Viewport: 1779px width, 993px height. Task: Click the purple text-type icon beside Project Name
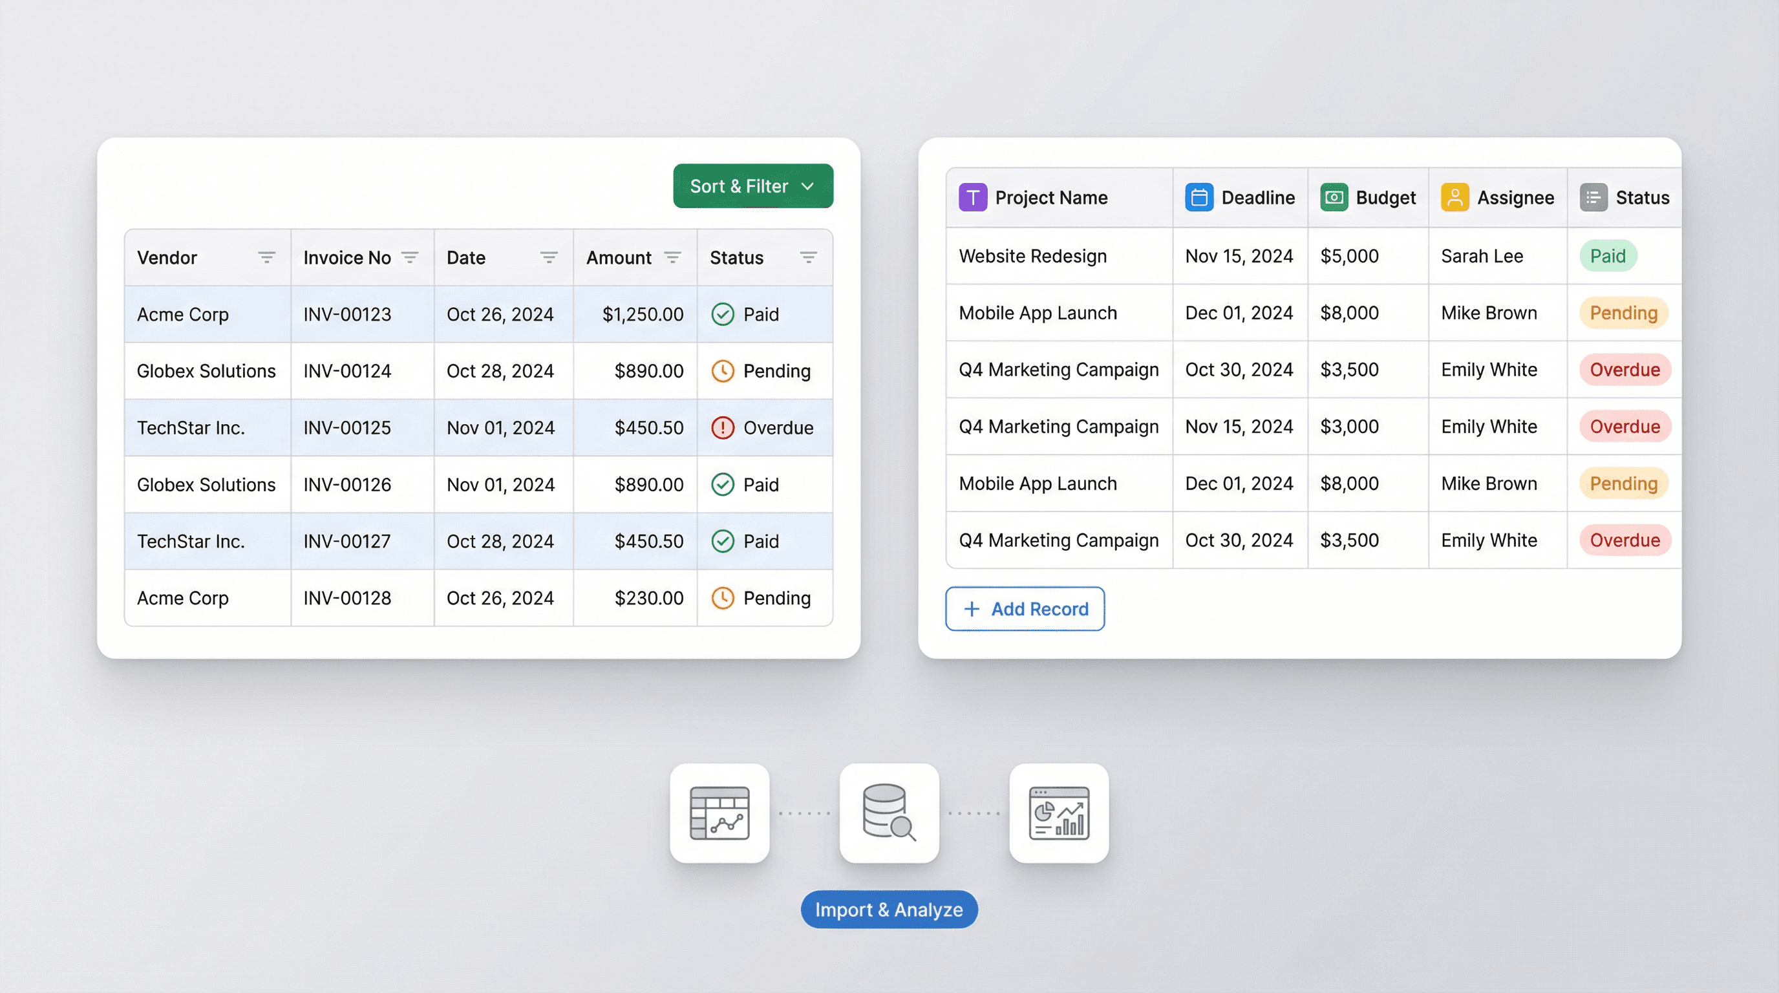point(972,197)
